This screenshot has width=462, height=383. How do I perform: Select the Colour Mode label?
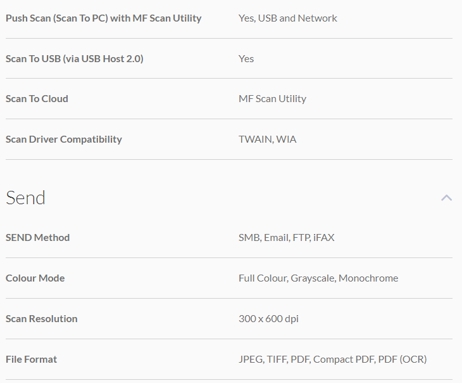pyautogui.click(x=35, y=278)
